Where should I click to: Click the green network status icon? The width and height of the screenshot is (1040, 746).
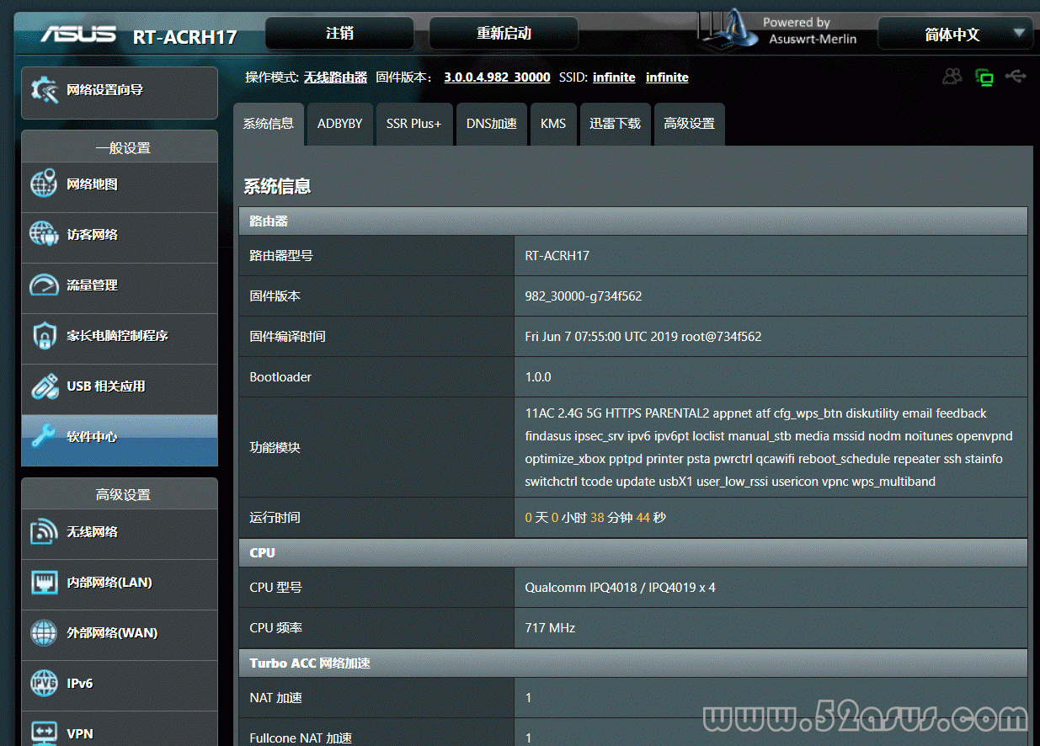984,77
